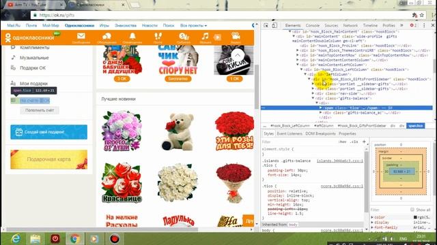Open islands css source link

click(x=340, y=161)
